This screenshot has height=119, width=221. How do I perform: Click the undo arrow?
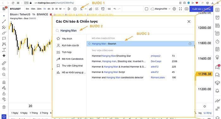115,9
